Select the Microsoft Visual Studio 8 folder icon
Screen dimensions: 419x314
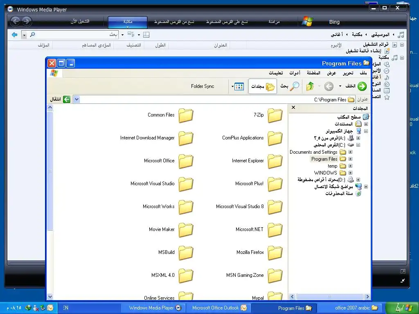point(275,207)
